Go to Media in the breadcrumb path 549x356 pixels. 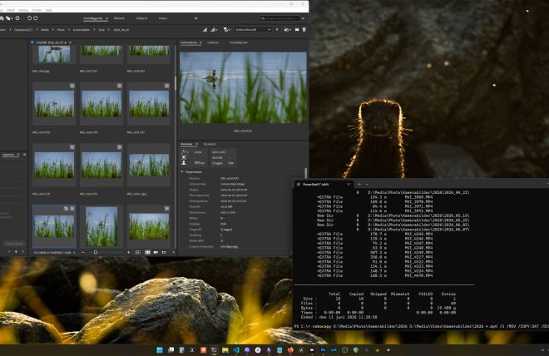tap(45, 30)
